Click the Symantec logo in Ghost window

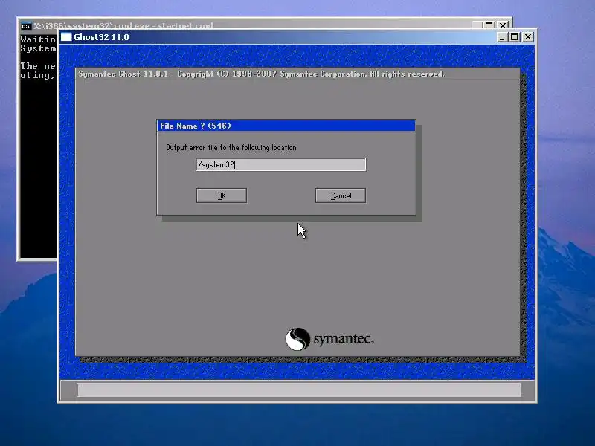click(x=329, y=339)
